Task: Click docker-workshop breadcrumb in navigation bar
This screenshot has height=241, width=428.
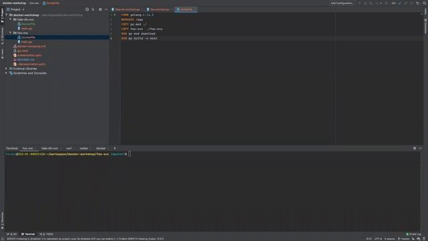Action: [x=14, y=3]
